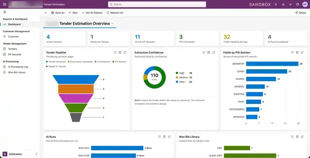Open the Active Tenders tile
310x158 pixels.
pyautogui.click(x=64, y=39)
